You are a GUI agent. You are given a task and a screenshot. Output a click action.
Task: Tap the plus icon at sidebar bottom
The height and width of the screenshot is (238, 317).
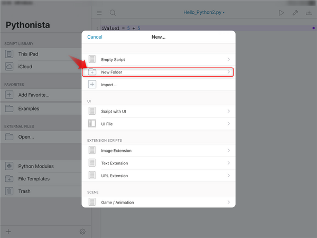click(x=8, y=232)
